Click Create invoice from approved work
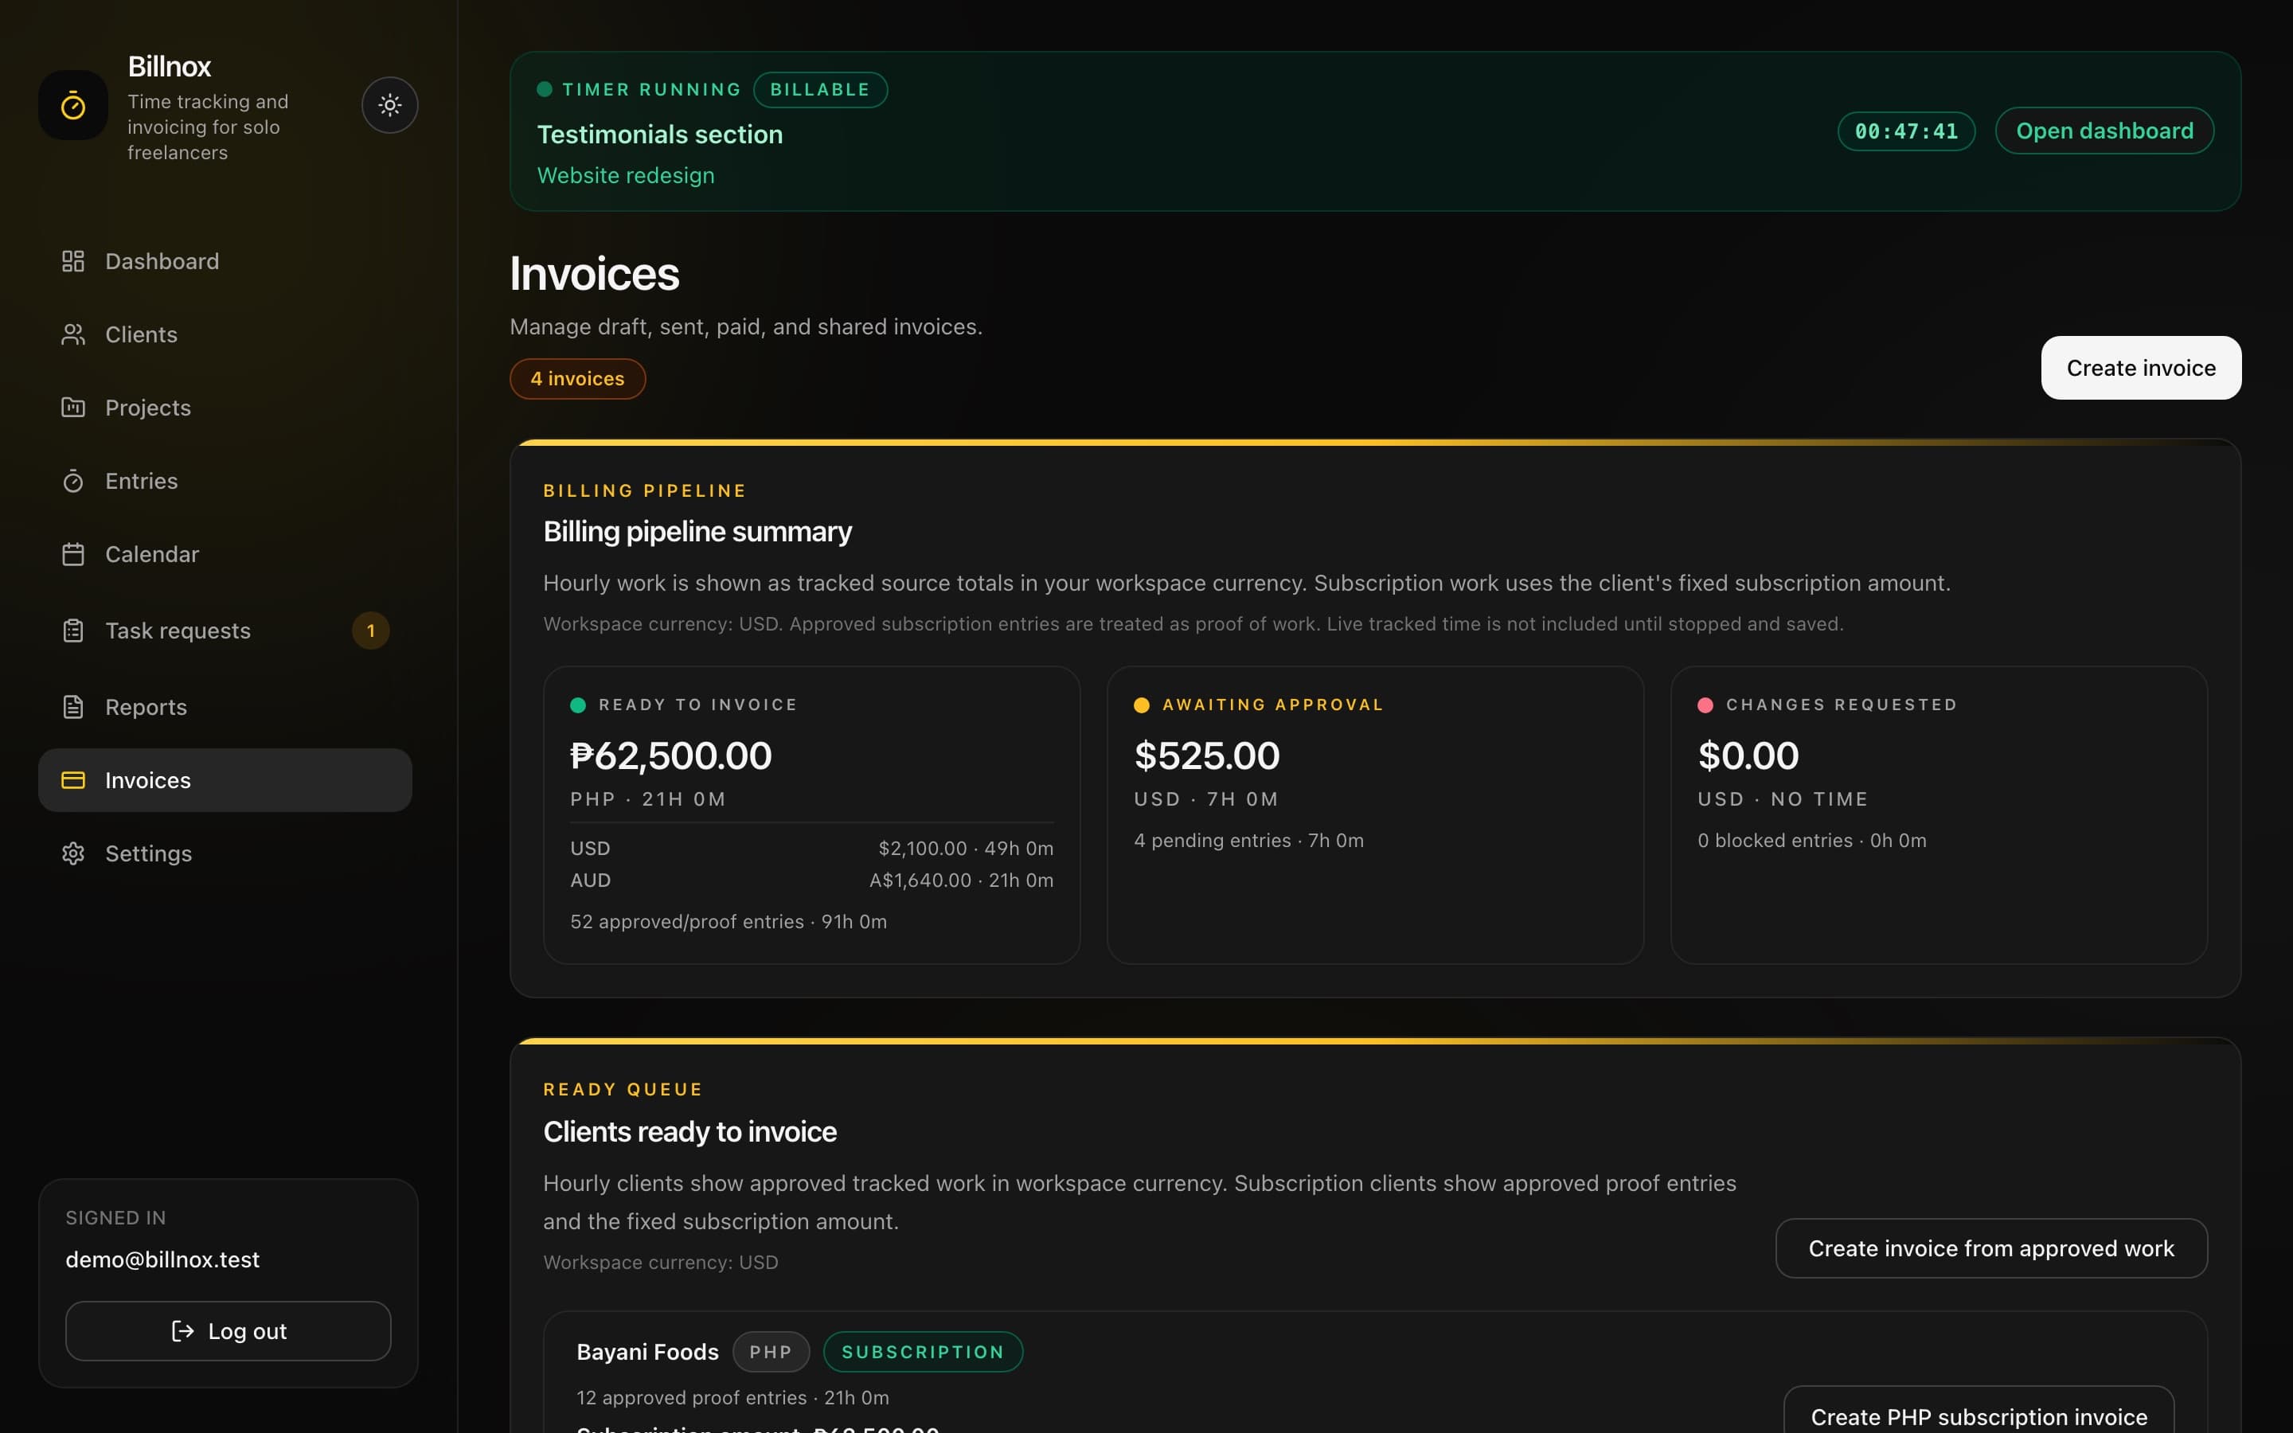Screen dimensions: 2293x1433 tap(1990, 1248)
